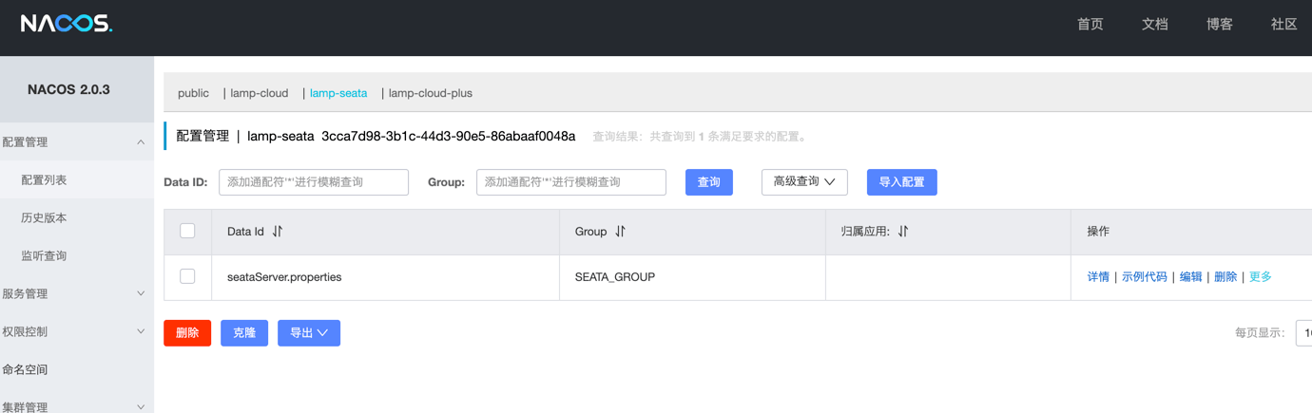Check the seataServer.properties row checkbox

tap(187, 276)
